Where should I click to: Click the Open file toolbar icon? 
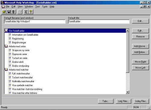pos(4,12)
